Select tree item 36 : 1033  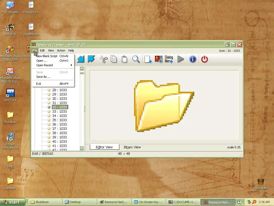pyautogui.click(x=59, y=124)
